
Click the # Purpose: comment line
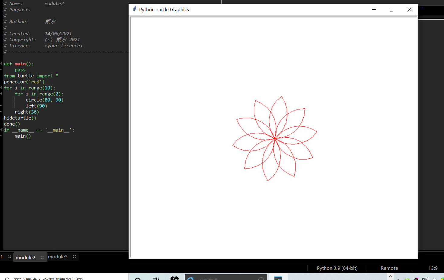(x=17, y=9)
